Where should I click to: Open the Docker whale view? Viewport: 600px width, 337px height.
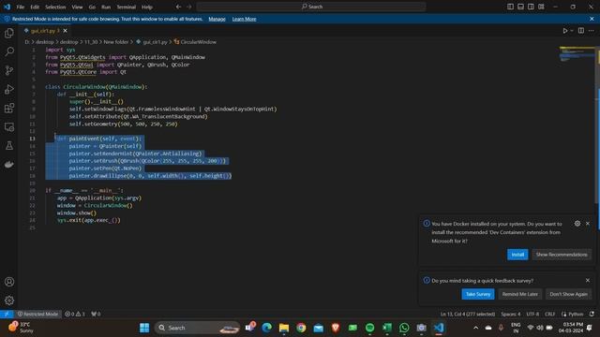[9, 165]
